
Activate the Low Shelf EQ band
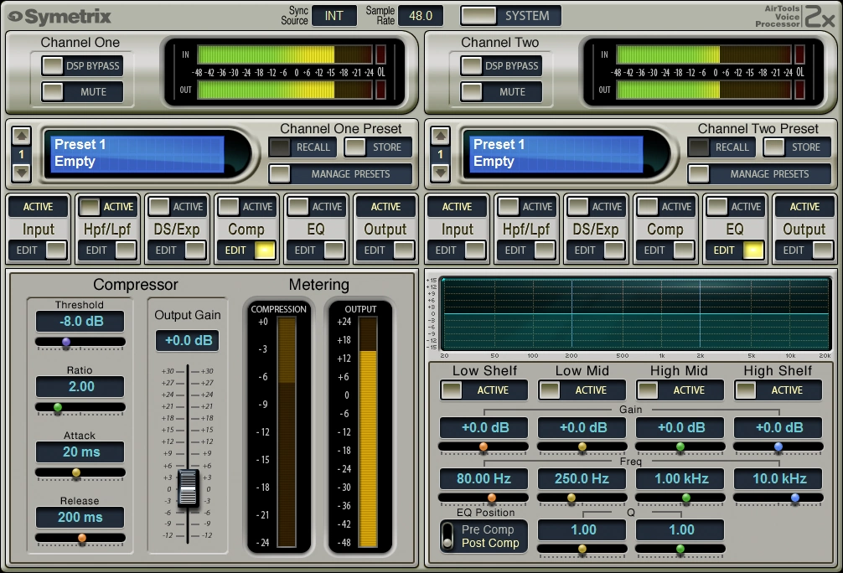click(484, 390)
